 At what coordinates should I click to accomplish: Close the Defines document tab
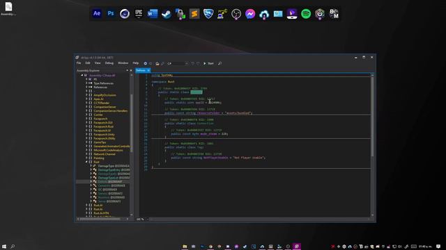coord(148,70)
